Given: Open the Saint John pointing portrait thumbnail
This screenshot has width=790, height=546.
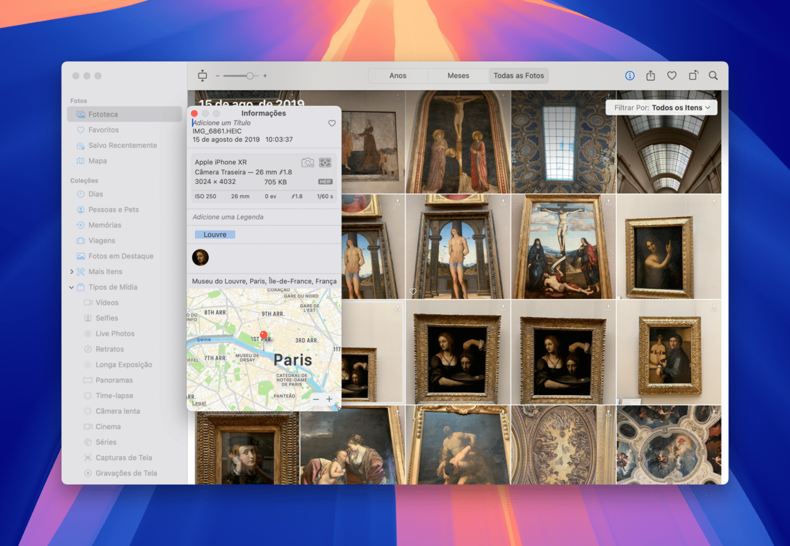Looking at the screenshot, I should click(x=668, y=246).
